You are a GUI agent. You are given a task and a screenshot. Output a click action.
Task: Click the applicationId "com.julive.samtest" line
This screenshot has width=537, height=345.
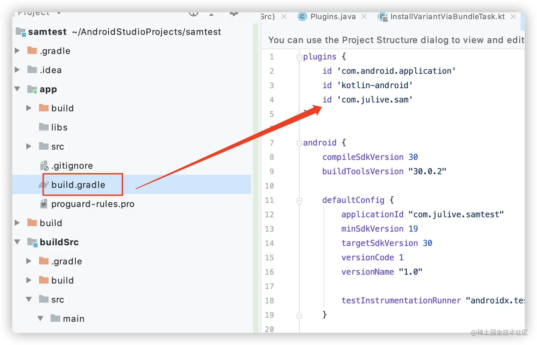click(x=422, y=215)
